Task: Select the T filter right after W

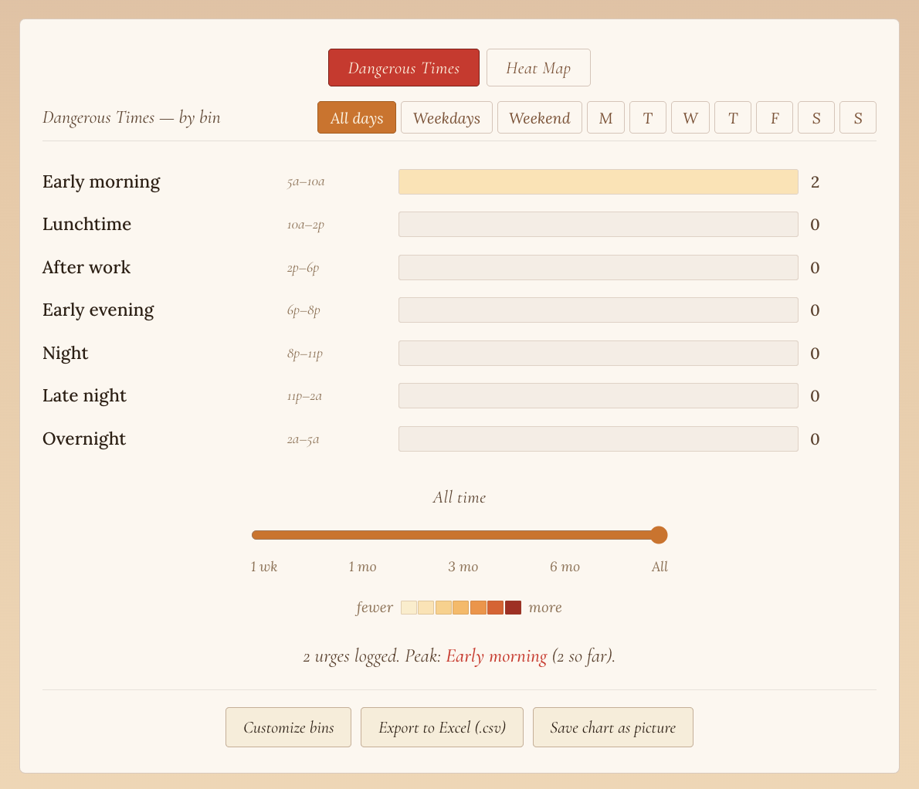Action: click(733, 118)
